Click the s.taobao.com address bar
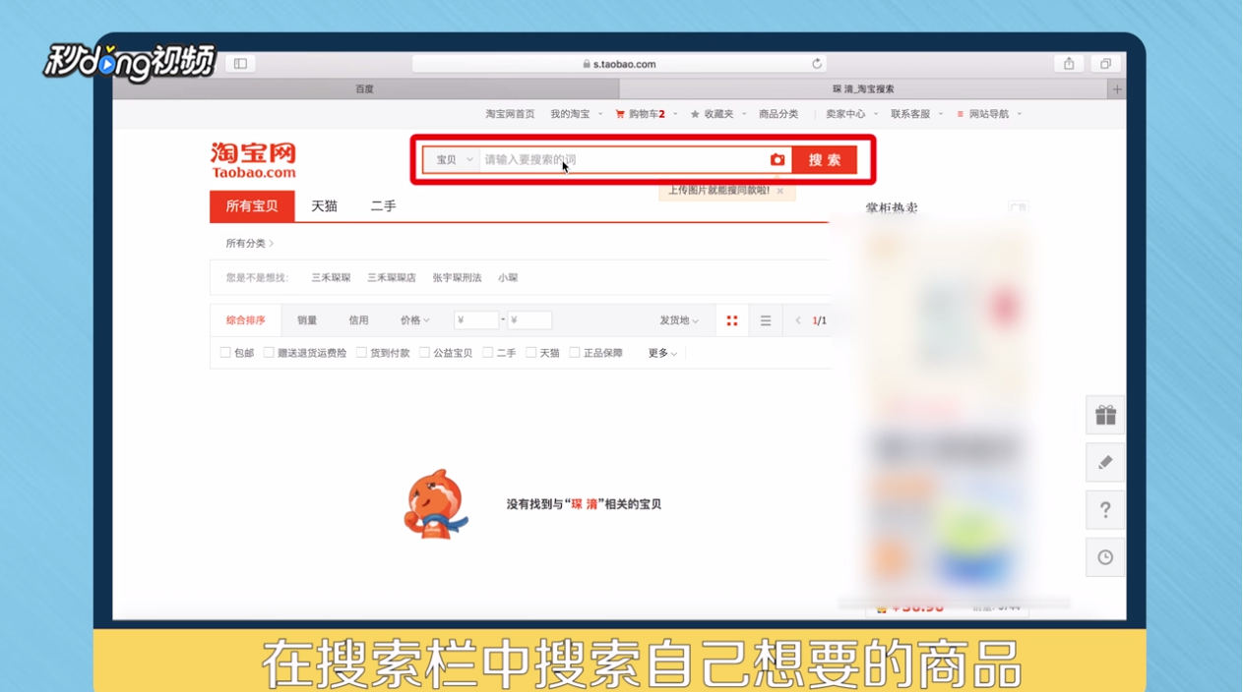This screenshot has width=1243, height=692. click(619, 64)
